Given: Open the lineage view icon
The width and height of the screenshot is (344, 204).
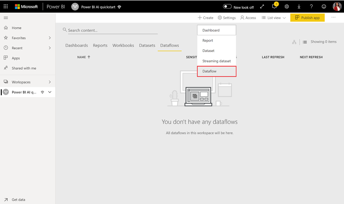Looking at the screenshot, I should click(x=294, y=42).
